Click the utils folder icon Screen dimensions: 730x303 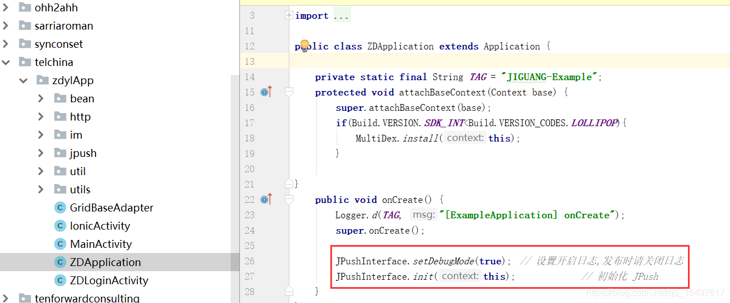[60, 189]
